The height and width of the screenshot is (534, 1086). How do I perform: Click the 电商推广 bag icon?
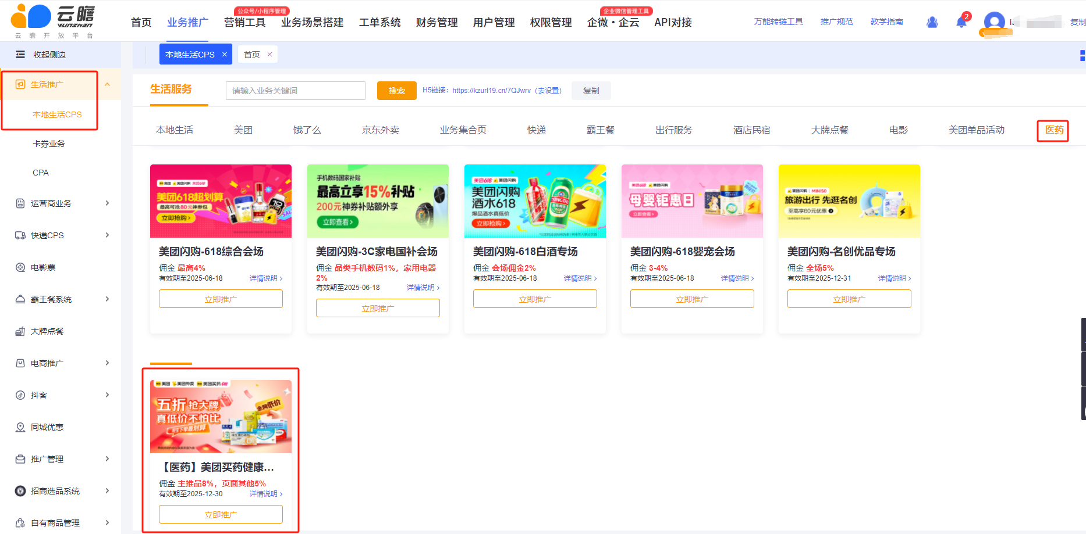pos(20,363)
